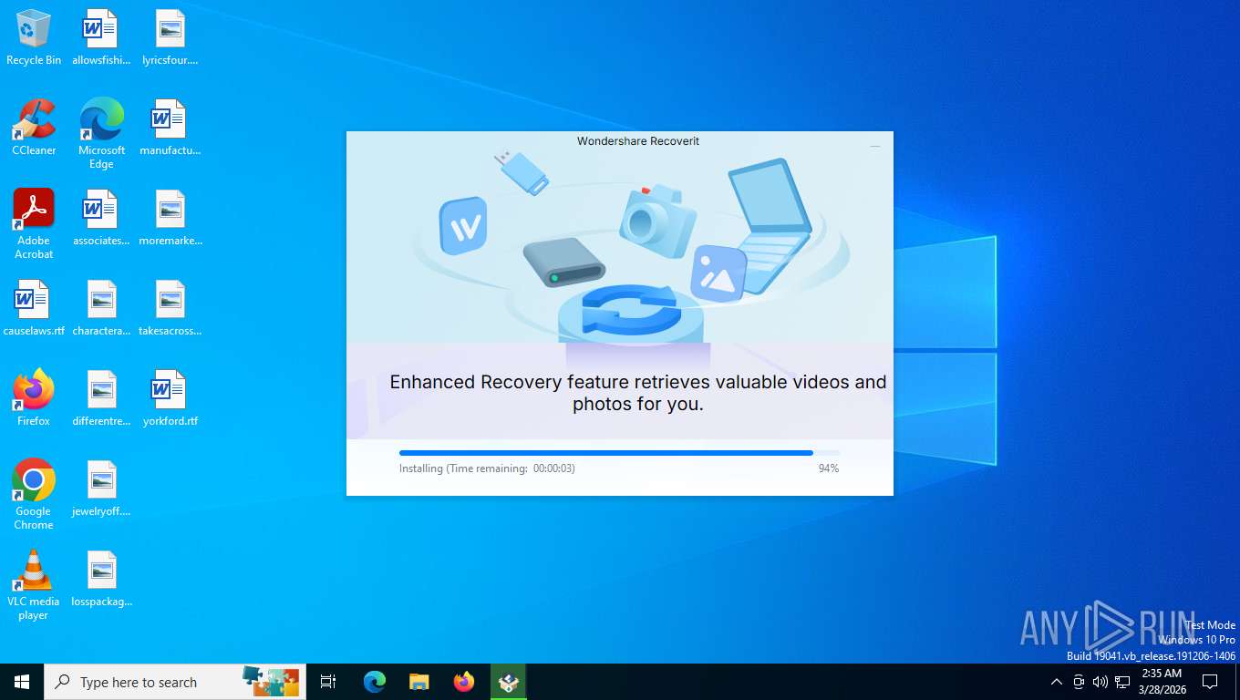Open the allowsfishi... Word document
Screen dimensions: 1240x700
(101, 37)
